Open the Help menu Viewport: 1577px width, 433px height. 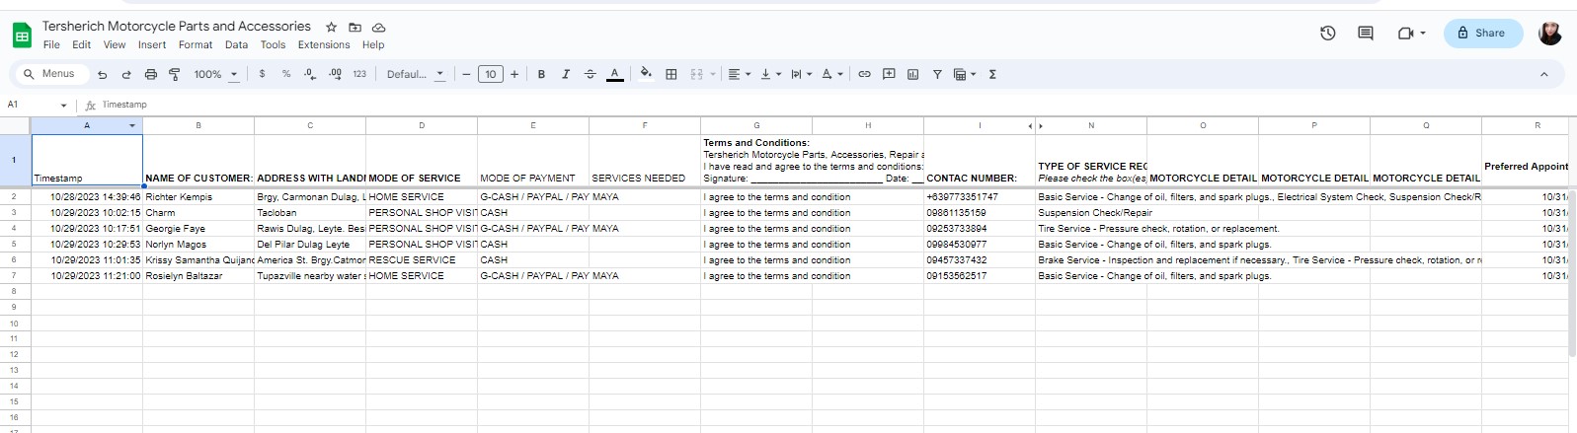[373, 44]
